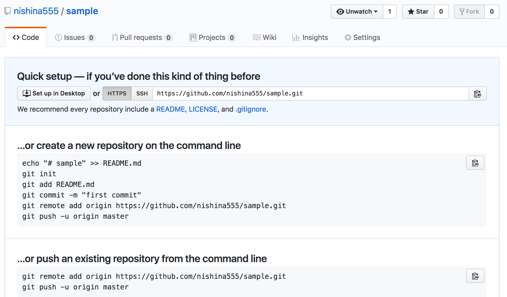The width and height of the screenshot is (507, 297).
Task: Click Set up in Desktop button
Action: [x=54, y=93]
